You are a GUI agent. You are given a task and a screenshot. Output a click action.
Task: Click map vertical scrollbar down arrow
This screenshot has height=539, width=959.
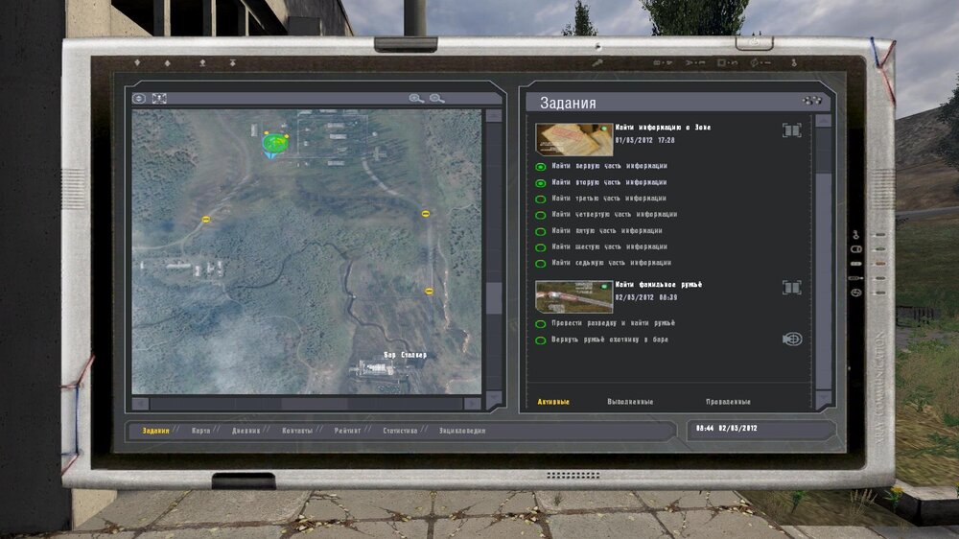(494, 398)
